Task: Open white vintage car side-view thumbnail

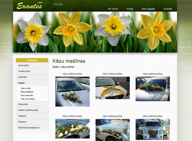Action: coord(113,130)
